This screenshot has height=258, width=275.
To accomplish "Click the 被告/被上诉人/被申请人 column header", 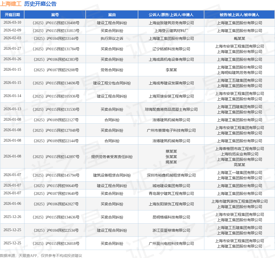I will 239,15.
